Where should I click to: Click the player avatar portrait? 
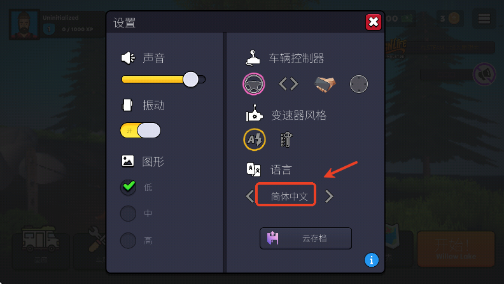pyautogui.click(x=24, y=24)
